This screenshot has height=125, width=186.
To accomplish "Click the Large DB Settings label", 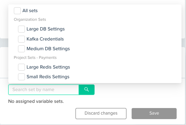I will tap(46, 29).
